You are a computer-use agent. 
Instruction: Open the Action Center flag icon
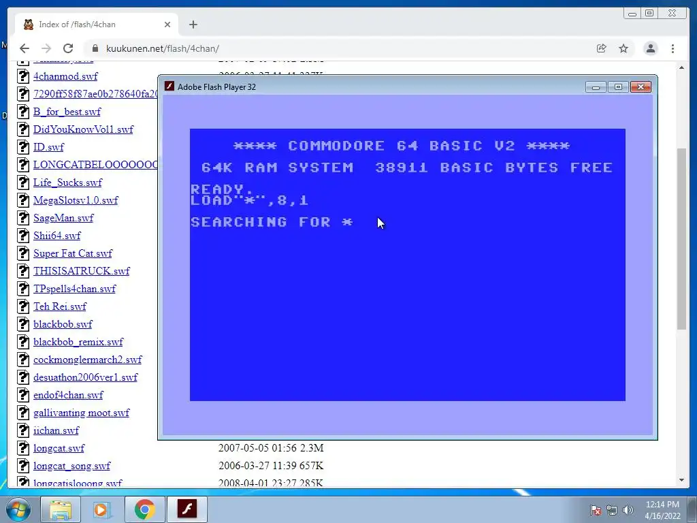pyautogui.click(x=596, y=510)
